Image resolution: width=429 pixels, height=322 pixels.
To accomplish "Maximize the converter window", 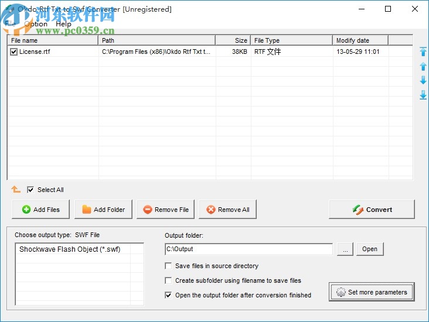I will point(388,9).
